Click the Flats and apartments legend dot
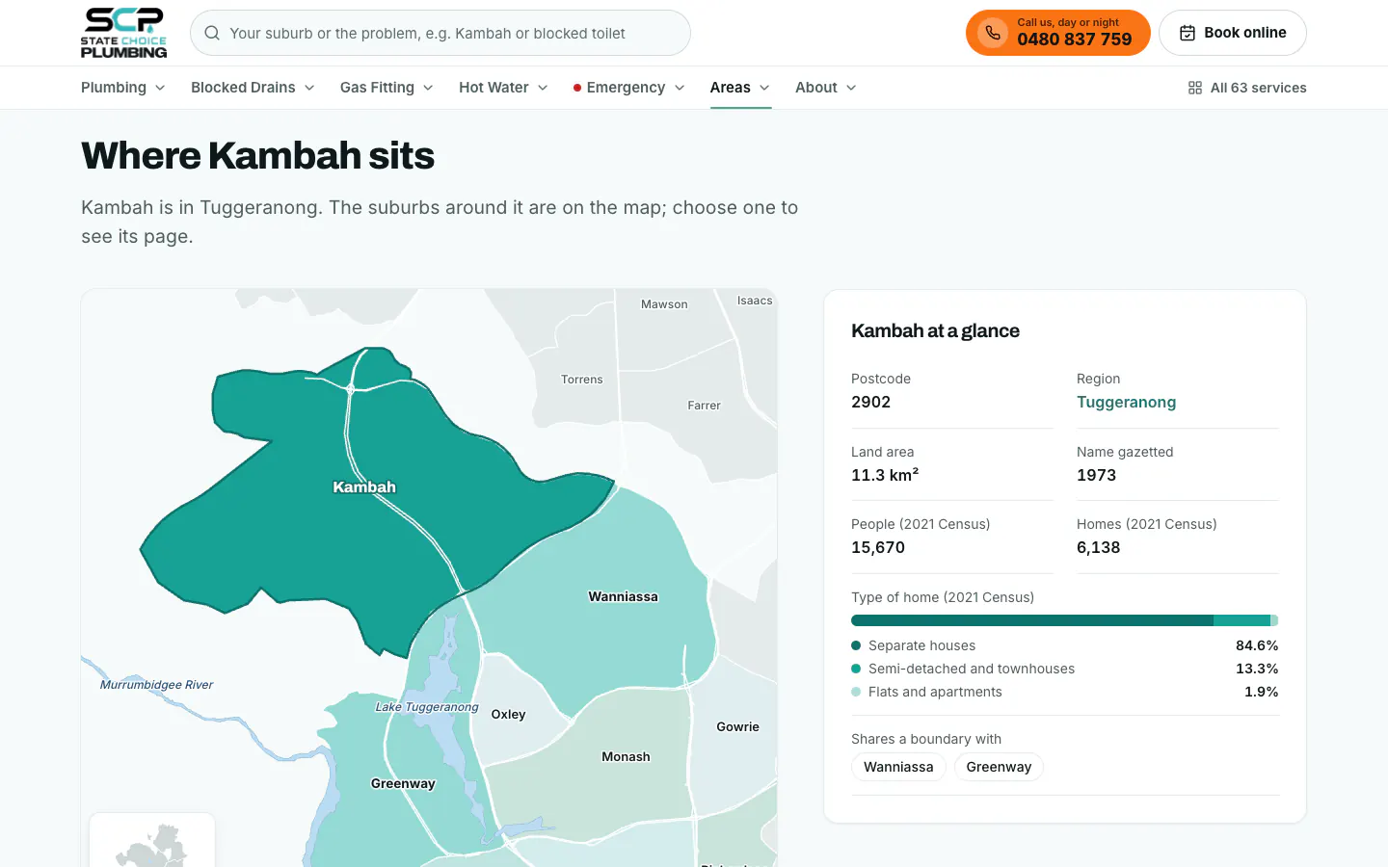 [856, 692]
